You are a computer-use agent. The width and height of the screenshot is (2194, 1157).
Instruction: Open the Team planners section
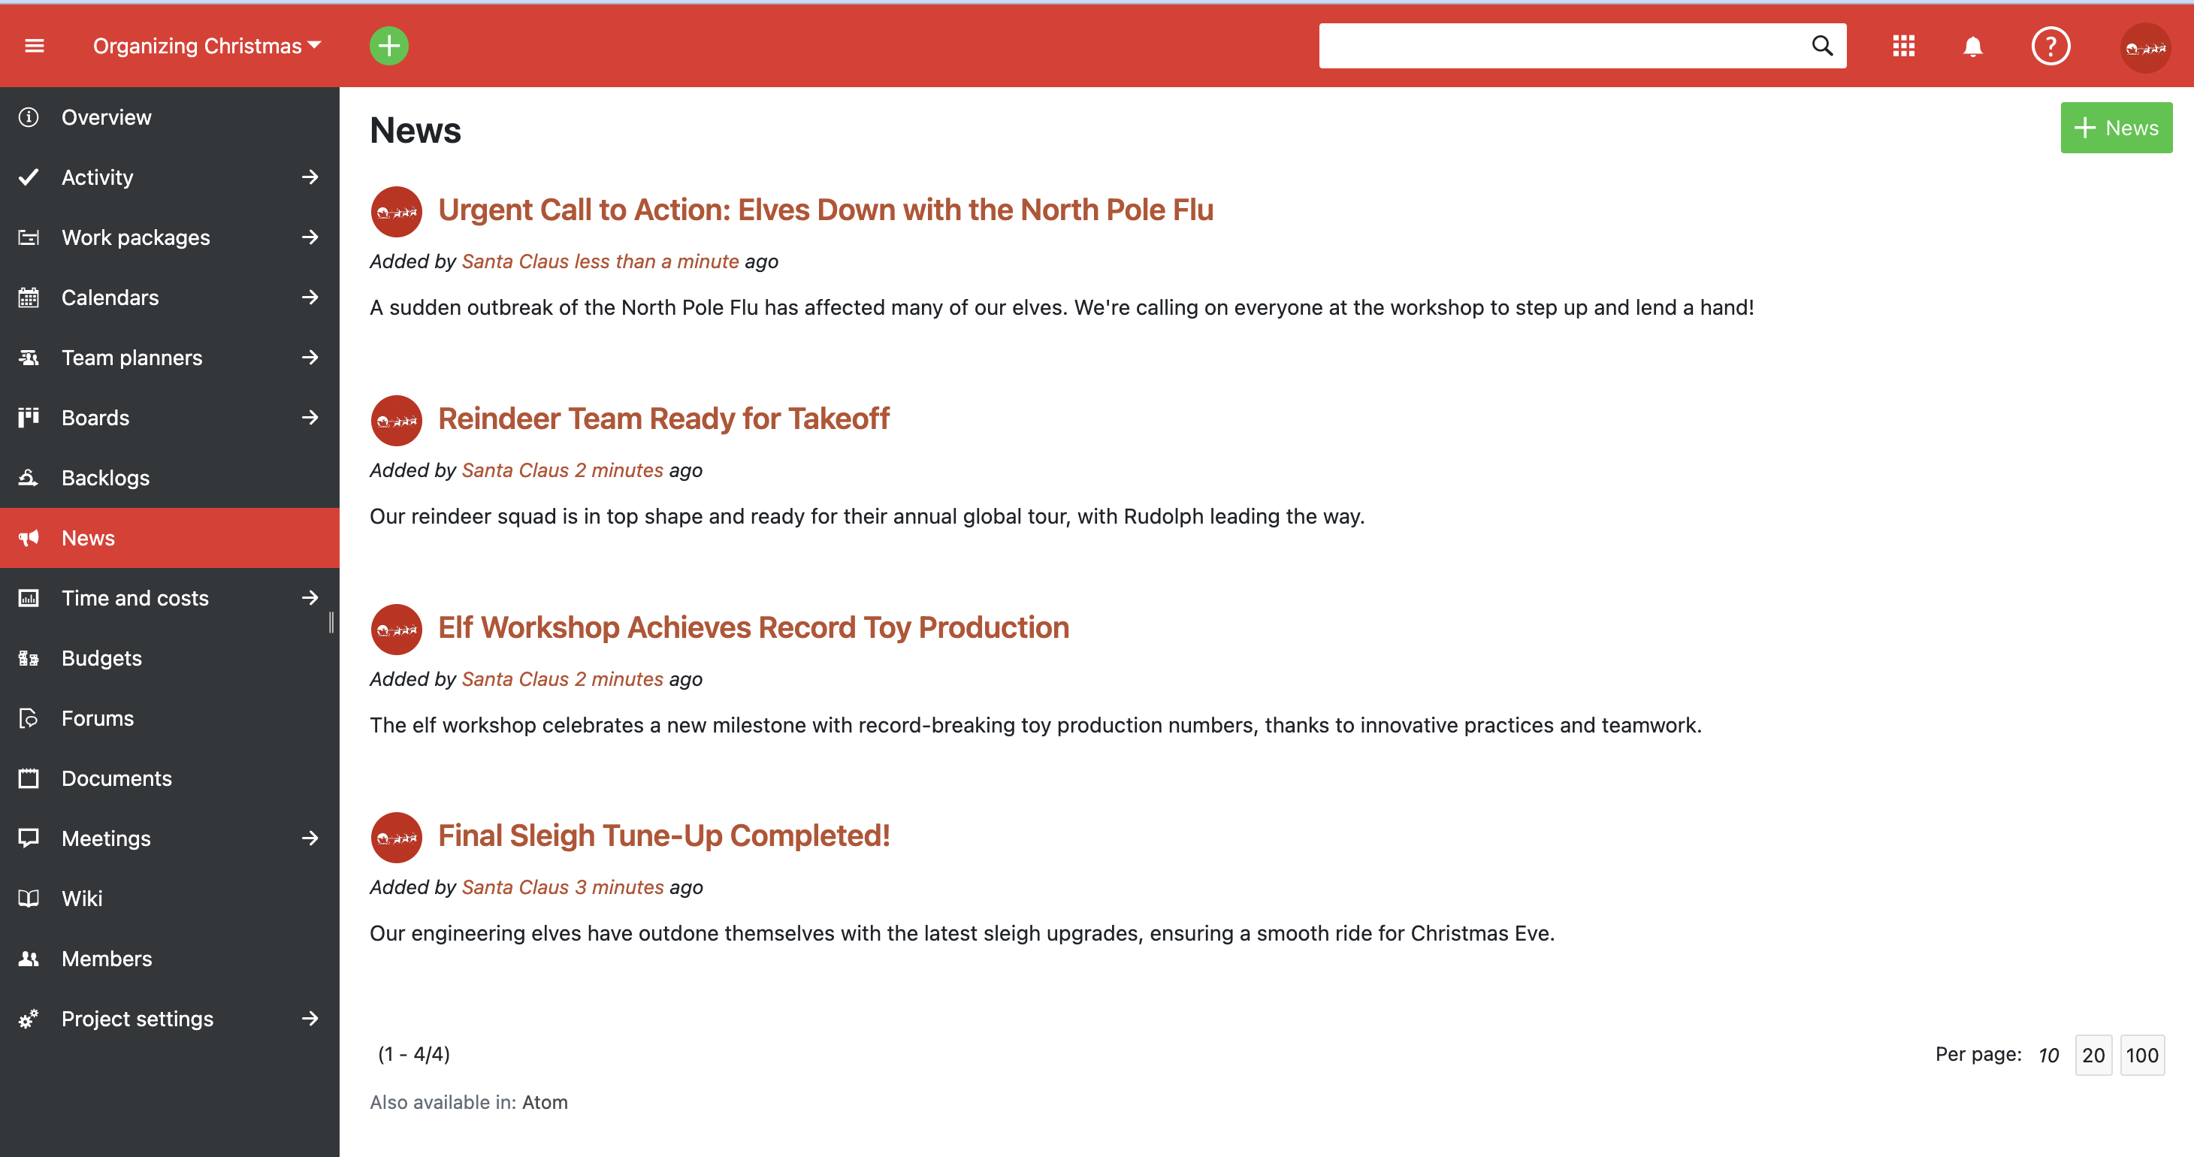[132, 358]
